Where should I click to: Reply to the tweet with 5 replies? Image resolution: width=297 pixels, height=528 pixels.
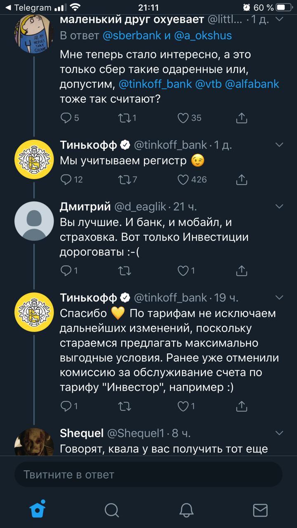(66, 118)
